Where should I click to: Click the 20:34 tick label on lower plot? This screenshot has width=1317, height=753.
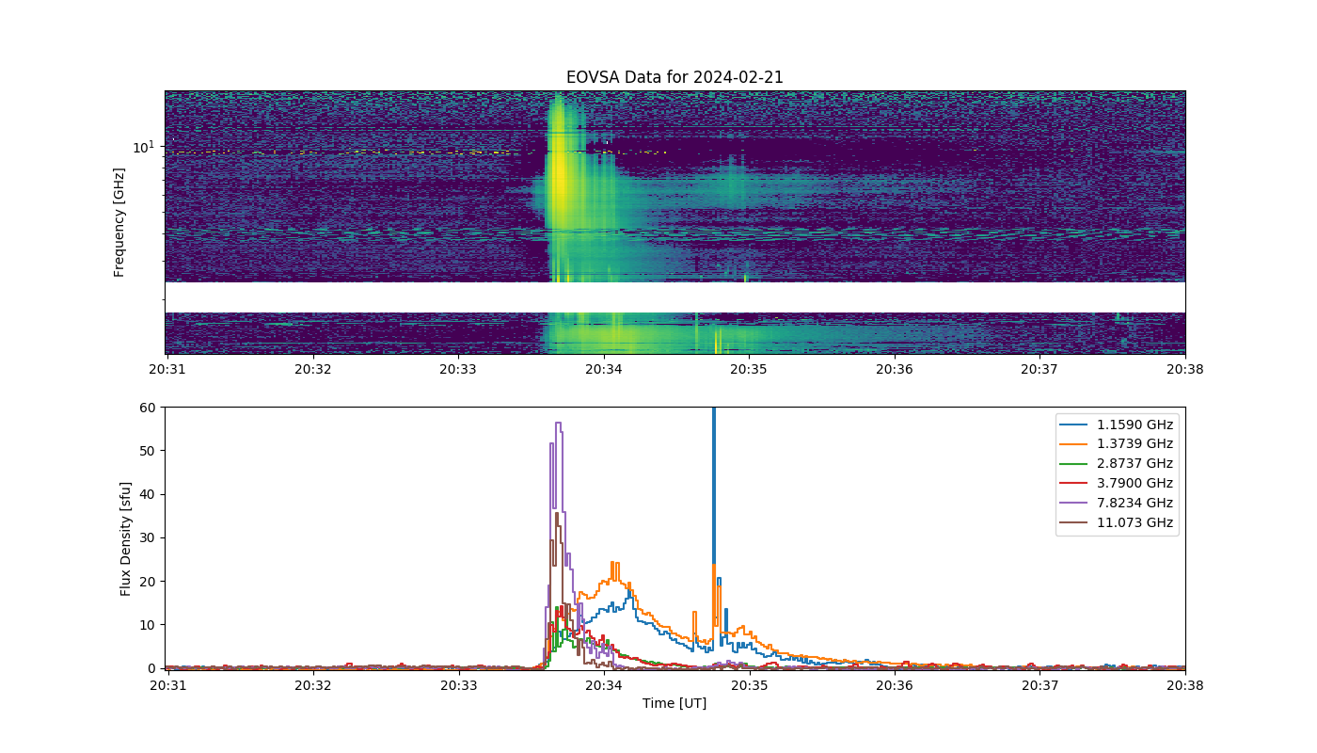click(603, 685)
